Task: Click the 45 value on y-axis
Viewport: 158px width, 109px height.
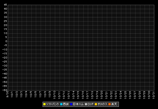Action: 5,5
